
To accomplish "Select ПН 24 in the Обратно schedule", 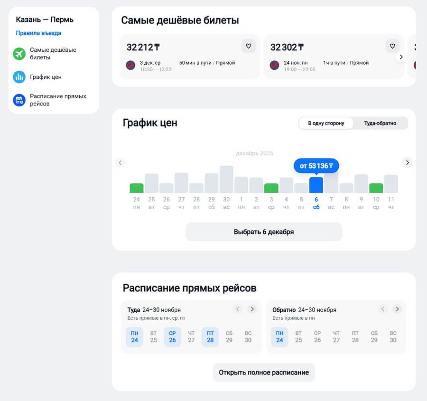I will [279, 337].
